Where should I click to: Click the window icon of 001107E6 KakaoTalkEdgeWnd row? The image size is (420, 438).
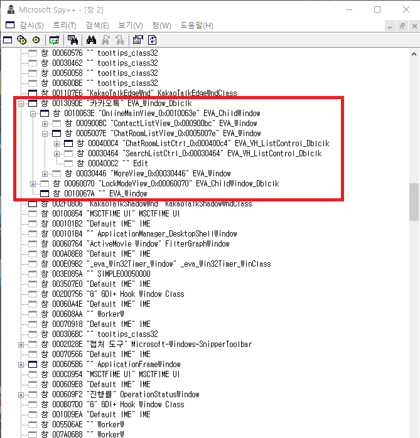click(x=33, y=93)
